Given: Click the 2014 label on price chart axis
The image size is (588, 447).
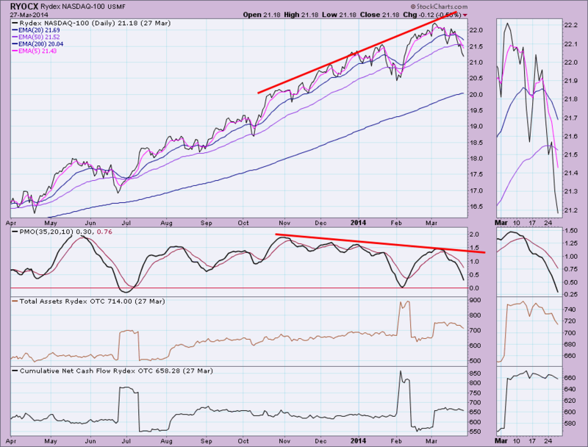Looking at the screenshot, I should click(x=358, y=223).
